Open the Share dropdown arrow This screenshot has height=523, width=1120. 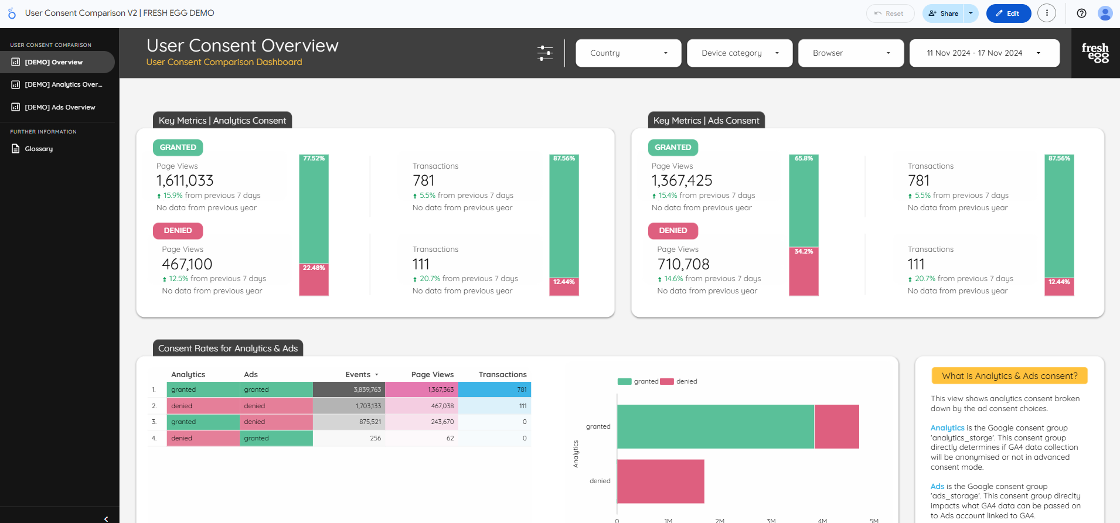pyautogui.click(x=971, y=13)
